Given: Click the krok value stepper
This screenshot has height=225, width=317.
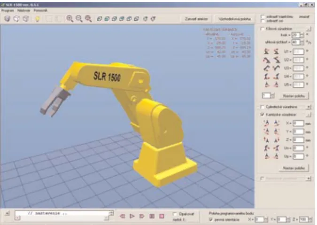Looking at the screenshot, I should 302,35.
